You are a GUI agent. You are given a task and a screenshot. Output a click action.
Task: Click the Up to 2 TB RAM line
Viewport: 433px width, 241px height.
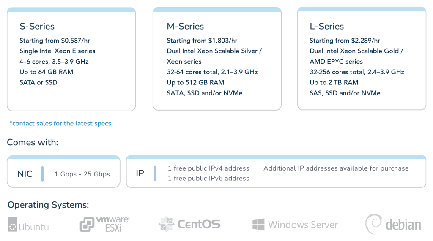(x=334, y=82)
